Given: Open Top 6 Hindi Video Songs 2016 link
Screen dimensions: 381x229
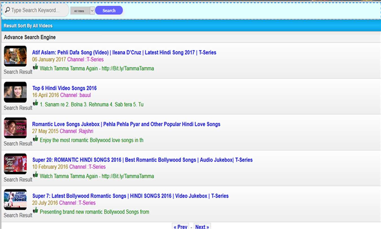Looking at the screenshot, I should click(65, 88).
